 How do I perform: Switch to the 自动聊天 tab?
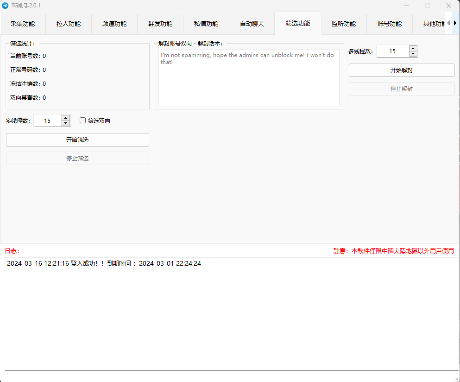pos(252,24)
